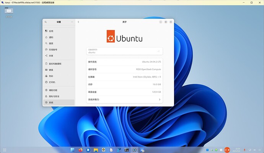Open the volume speaker tray icon
264x153 pixels.
pyautogui.click(x=254, y=150)
